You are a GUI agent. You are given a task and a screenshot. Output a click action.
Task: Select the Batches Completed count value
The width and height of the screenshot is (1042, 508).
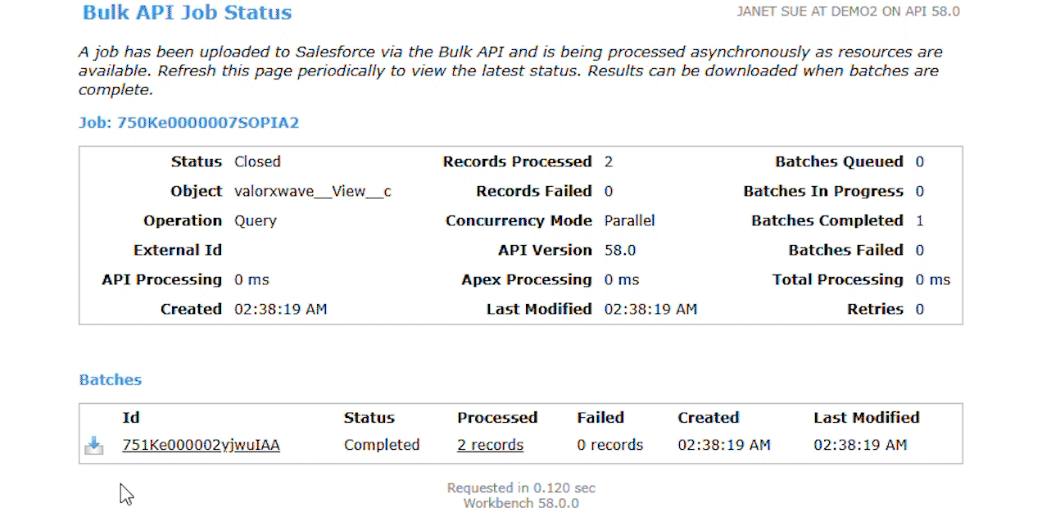point(920,220)
